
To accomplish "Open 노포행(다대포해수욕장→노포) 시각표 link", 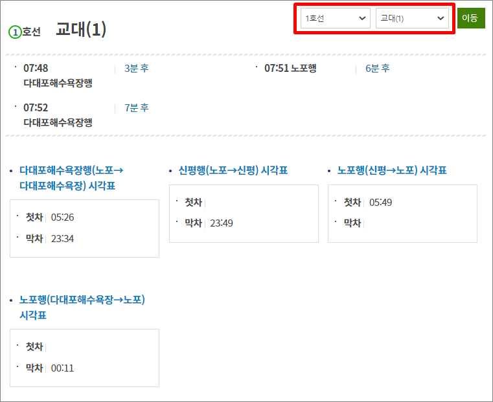I will (x=82, y=307).
